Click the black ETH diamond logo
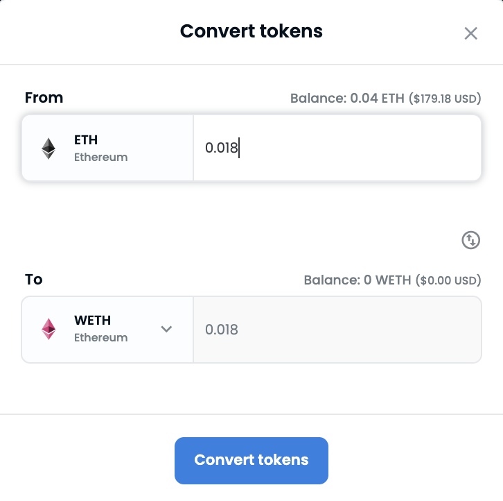This screenshot has width=503, height=501. click(x=48, y=148)
